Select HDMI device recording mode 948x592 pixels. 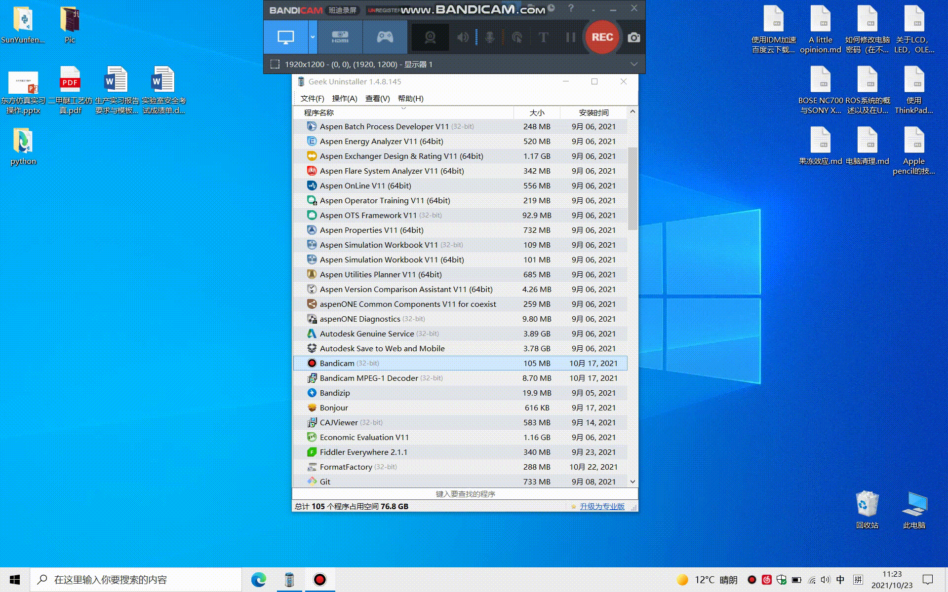click(340, 37)
